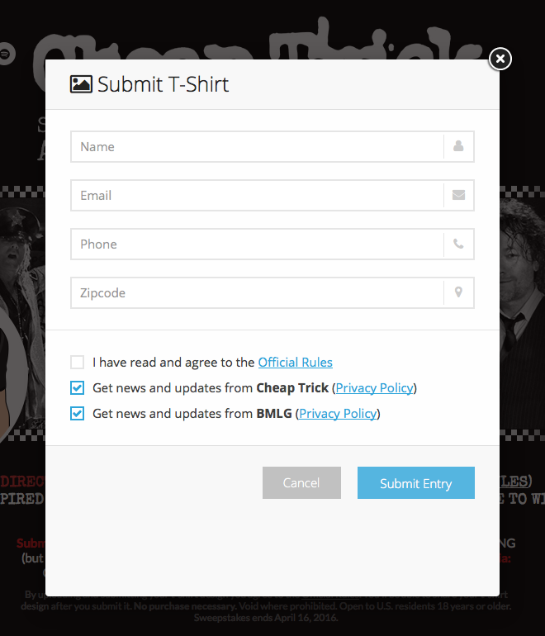Check the Official Rules agreement box
This screenshot has height=636, width=545.
[x=77, y=363]
